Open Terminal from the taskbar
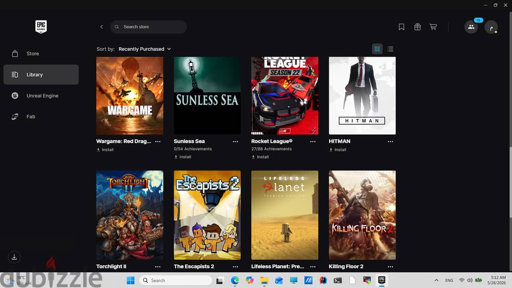The width and height of the screenshot is (512, 288). [338, 280]
